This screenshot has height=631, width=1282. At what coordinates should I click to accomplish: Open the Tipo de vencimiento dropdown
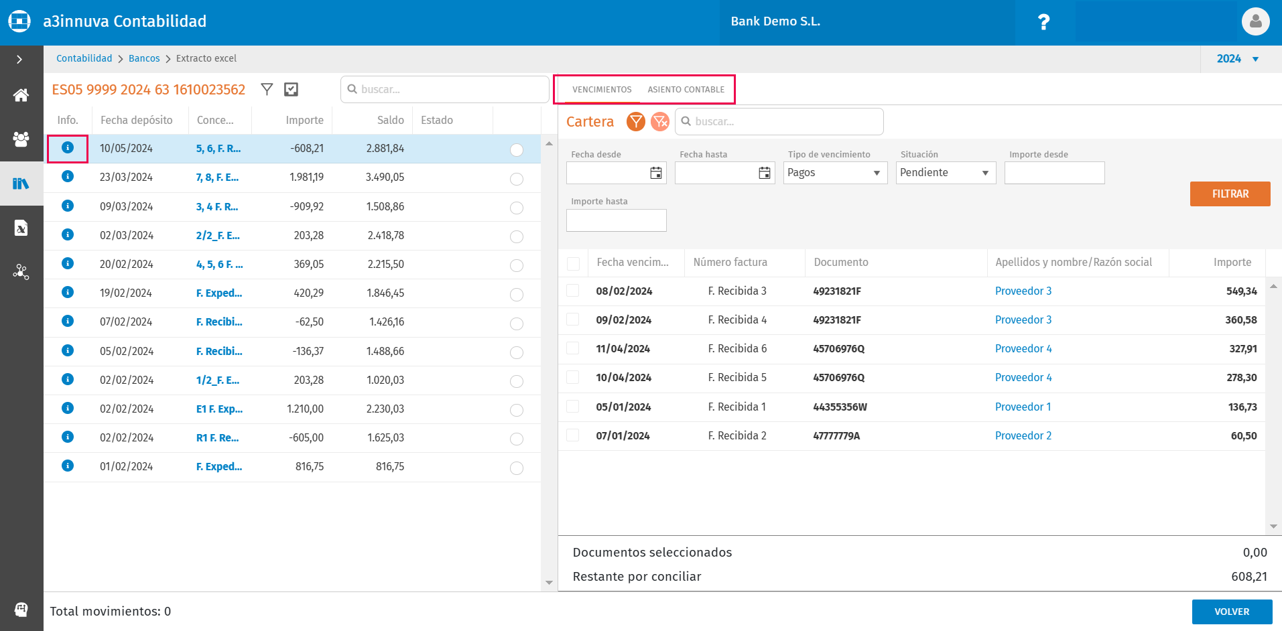point(835,173)
